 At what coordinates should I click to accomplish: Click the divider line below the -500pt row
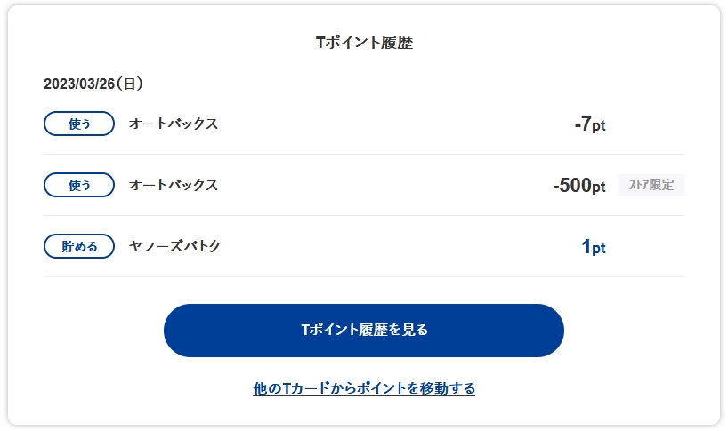tap(363, 215)
